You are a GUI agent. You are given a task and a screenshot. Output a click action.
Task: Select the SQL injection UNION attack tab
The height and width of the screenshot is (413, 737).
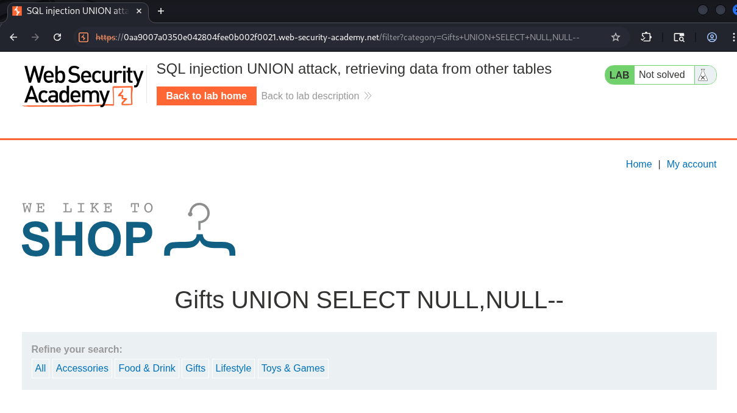(73, 11)
